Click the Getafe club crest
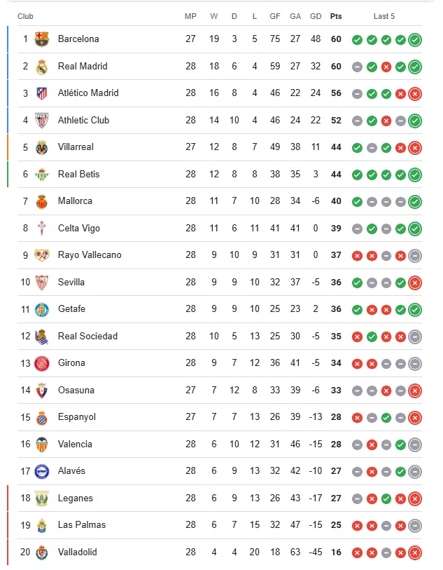The width and height of the screenshot is (443, 570). click(42, 309)
